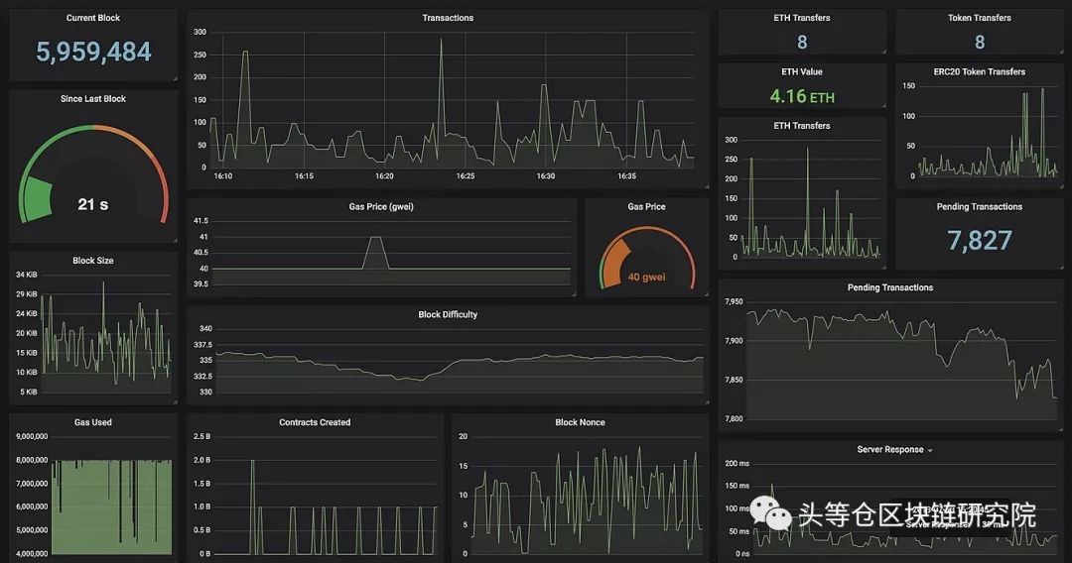1072x563 pixels.
Task: Open the ETH Transfers graph panel title
Action: point(802,126)
